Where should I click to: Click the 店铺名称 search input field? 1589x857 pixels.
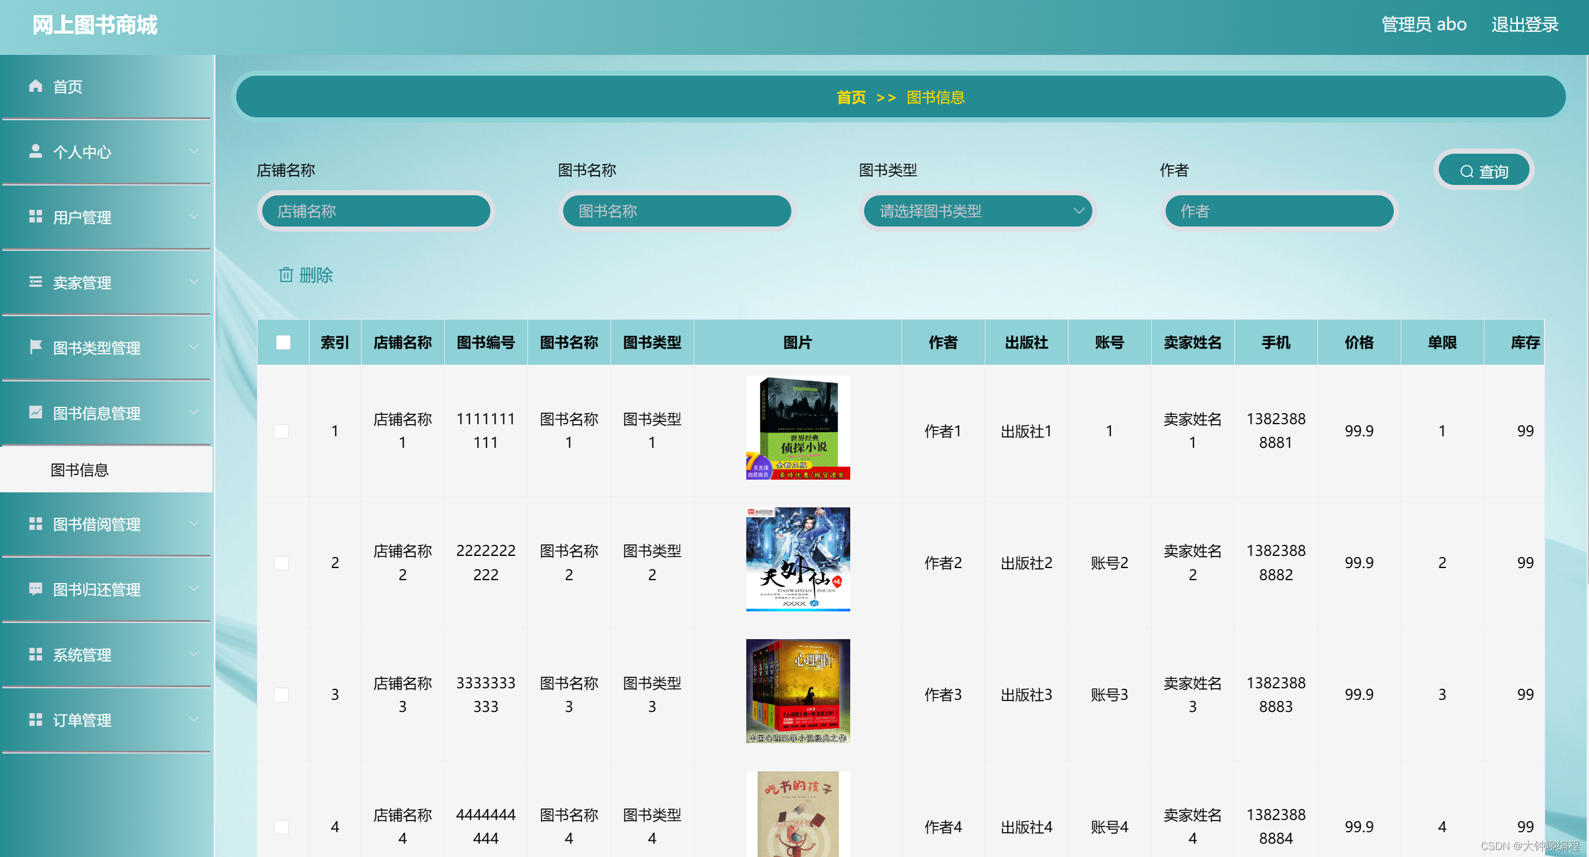pos(376,211)
